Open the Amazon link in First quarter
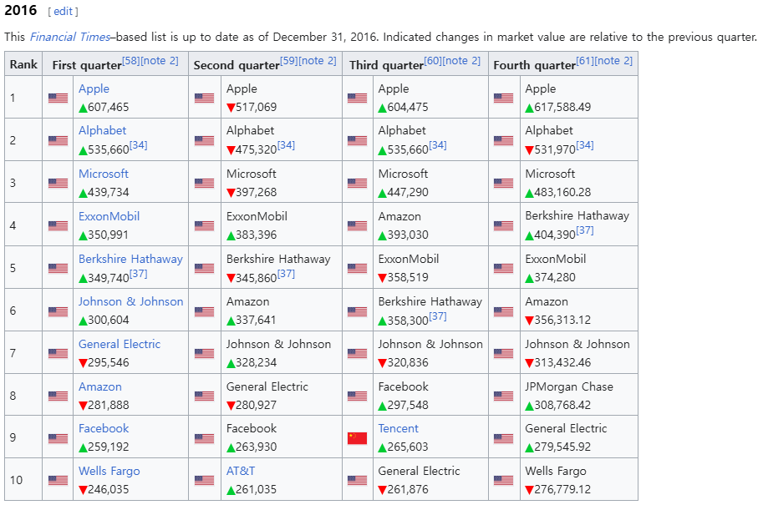 (100, 386)
